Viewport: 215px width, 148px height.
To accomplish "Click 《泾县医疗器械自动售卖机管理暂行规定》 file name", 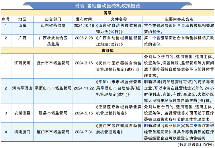I will 119,110.
